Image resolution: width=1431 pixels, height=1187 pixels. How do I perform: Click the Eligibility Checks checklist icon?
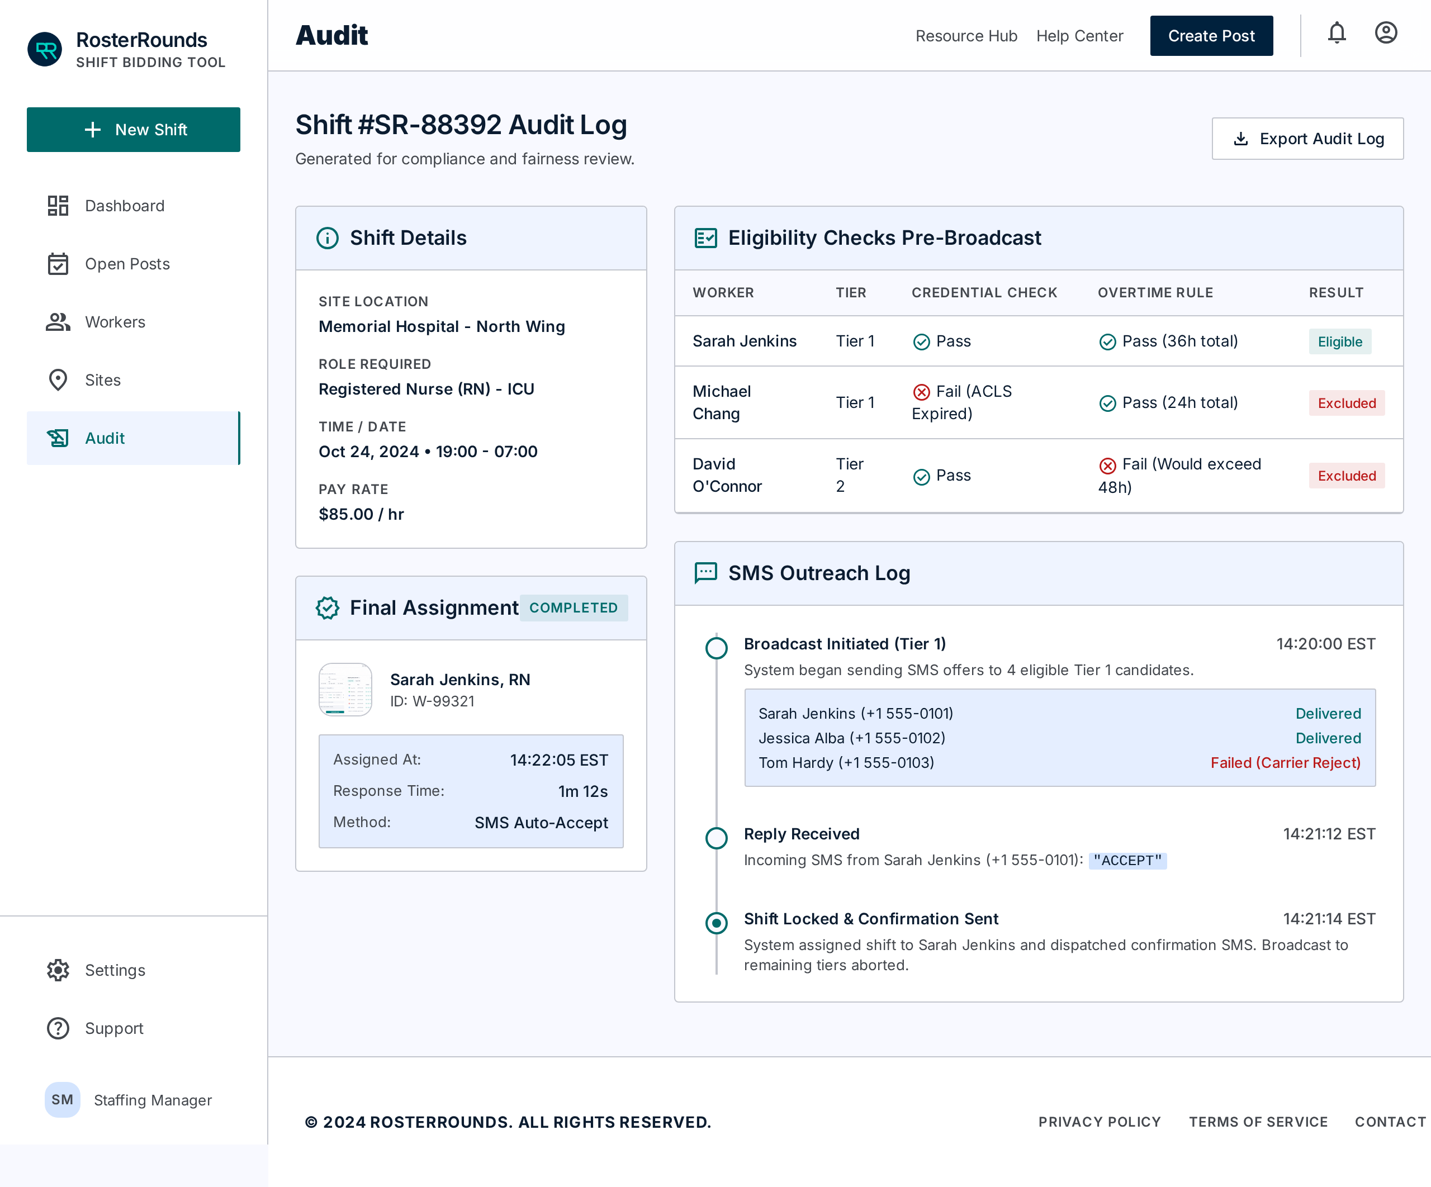tap(705, 238)
